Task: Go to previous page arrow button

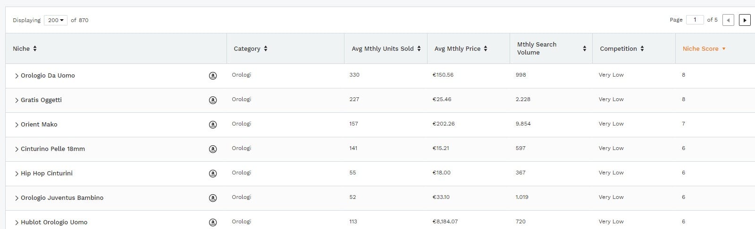Action: tap(728, 20)
